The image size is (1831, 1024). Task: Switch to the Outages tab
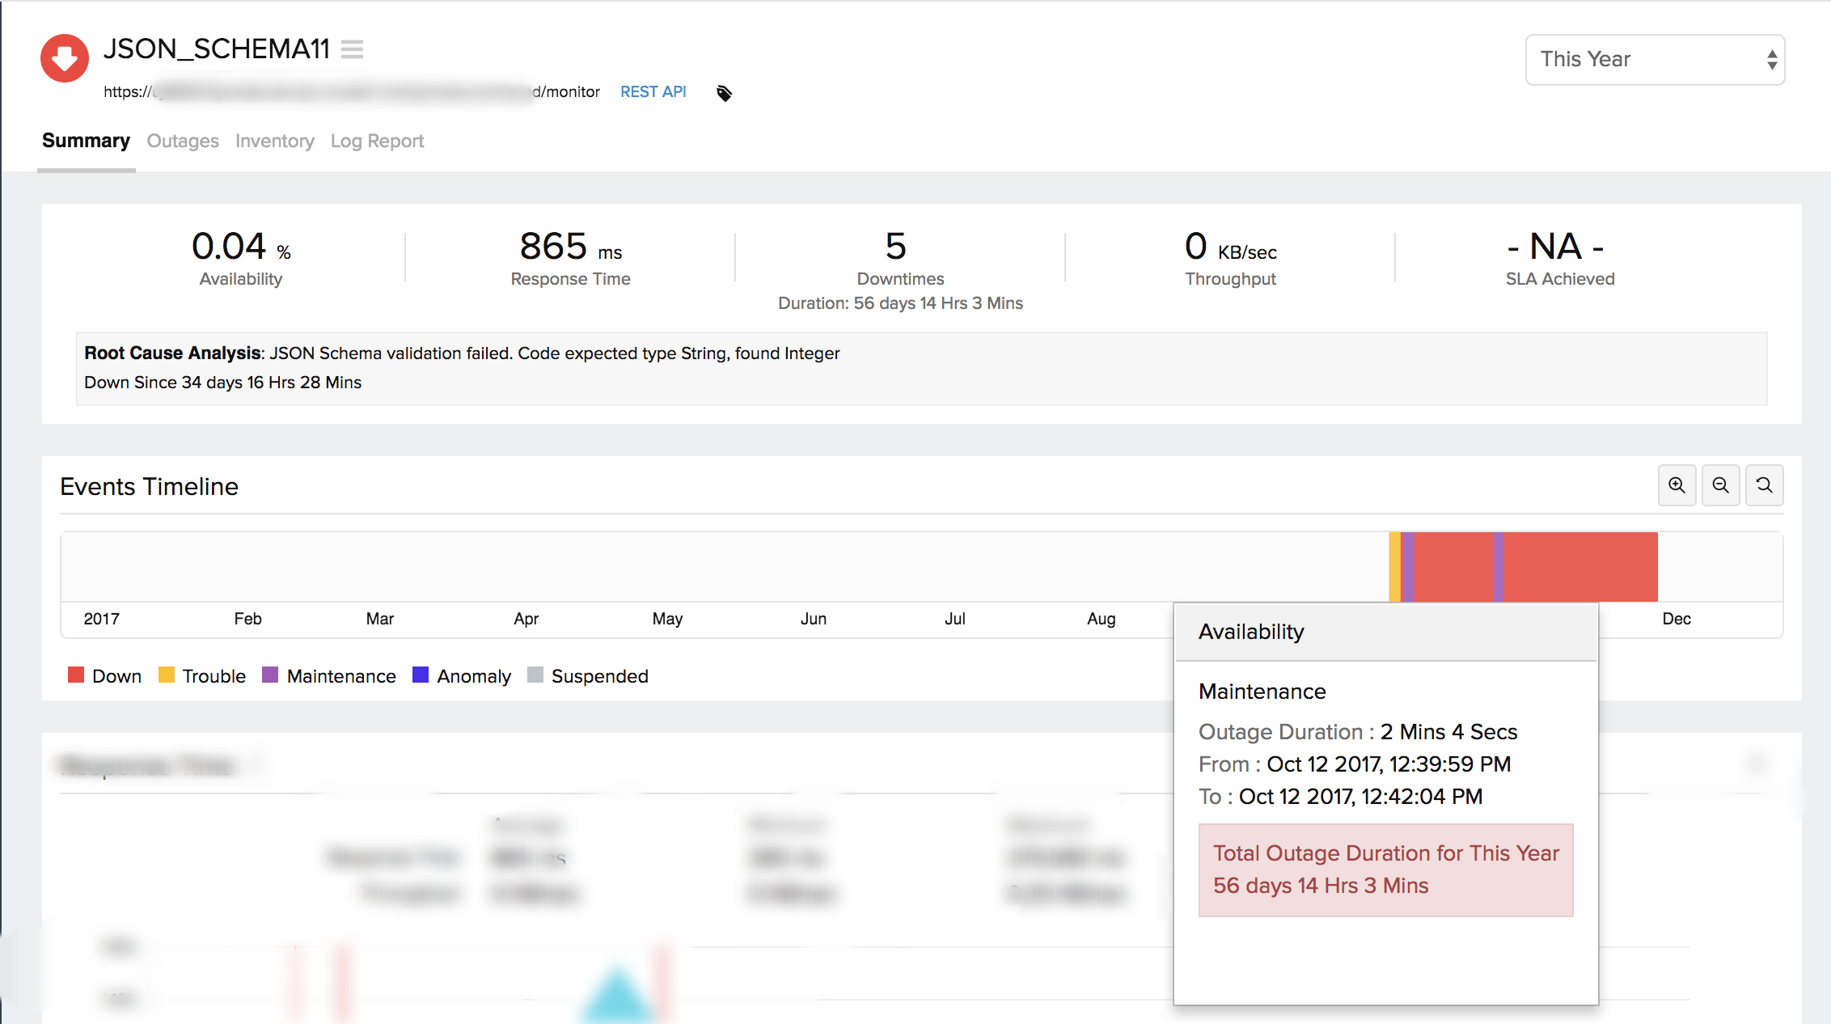tap(183, 141)
